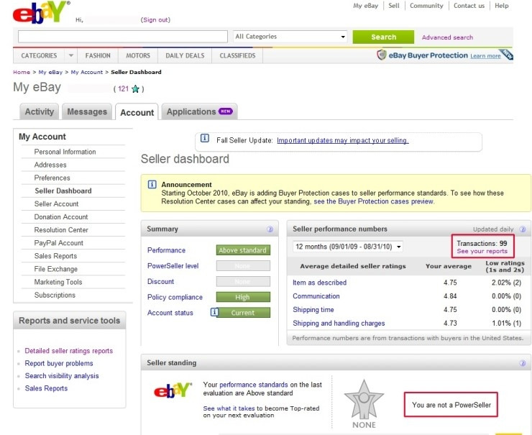
Task: Click the Sign out link
Action: (x=155, y=19)
